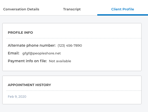This screenshot has height=112, width=148.
Task: Click the Appointment History card's dashed divider
Action: click(74, 91)
